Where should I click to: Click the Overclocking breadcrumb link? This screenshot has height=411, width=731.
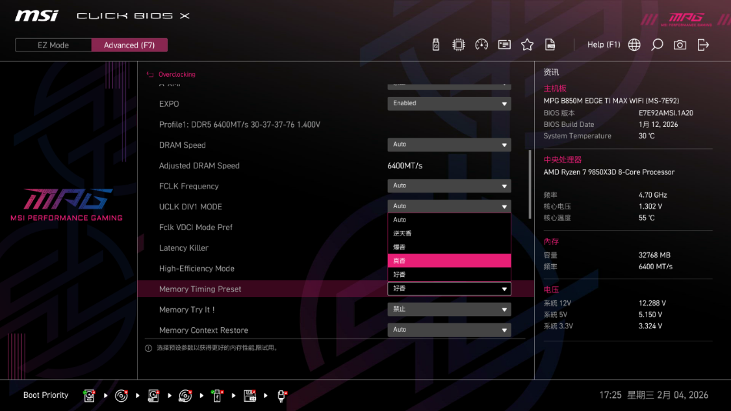coord(177,74)
